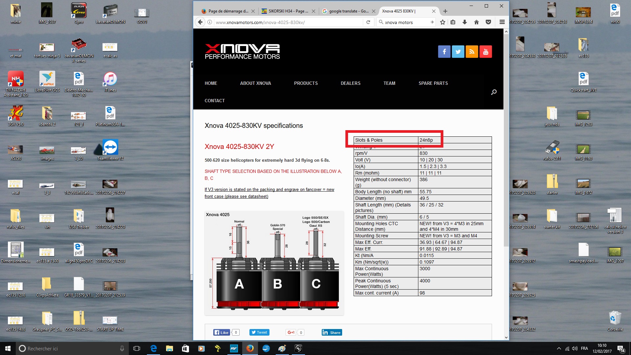Show hidden system tray icons chevron
This screenshot has height=355, width=631.
[559, 348]
